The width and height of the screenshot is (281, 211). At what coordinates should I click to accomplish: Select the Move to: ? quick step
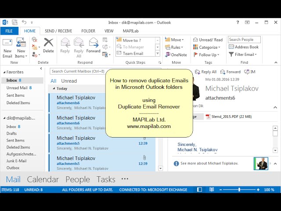point(135,40)
